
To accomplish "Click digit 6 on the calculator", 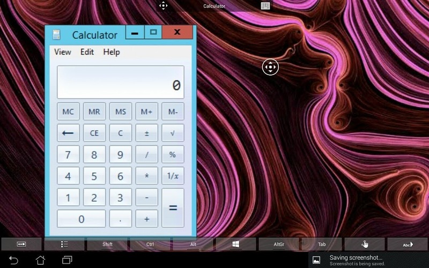I will coord(120,176).
